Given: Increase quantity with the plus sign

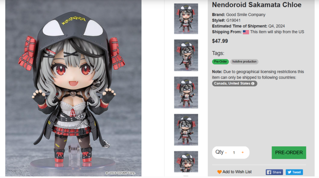Looking at the screenshot, I should pyautogui.click(x=242, y=152).
